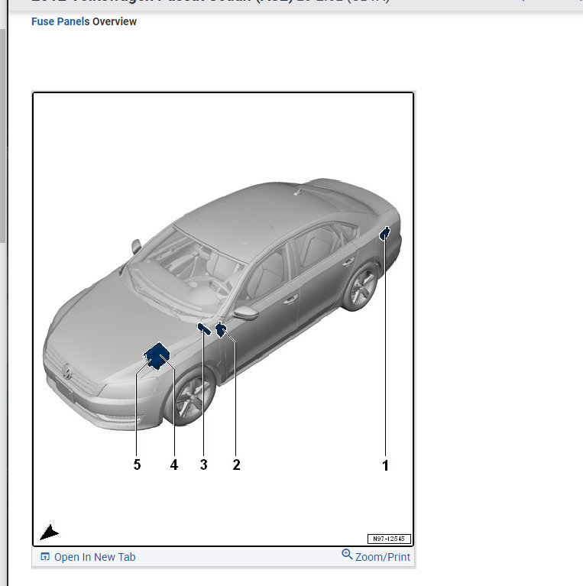Click the N97-12545 image reference label
The width and height of the screenshot is (583, 586).
[388, 539]
